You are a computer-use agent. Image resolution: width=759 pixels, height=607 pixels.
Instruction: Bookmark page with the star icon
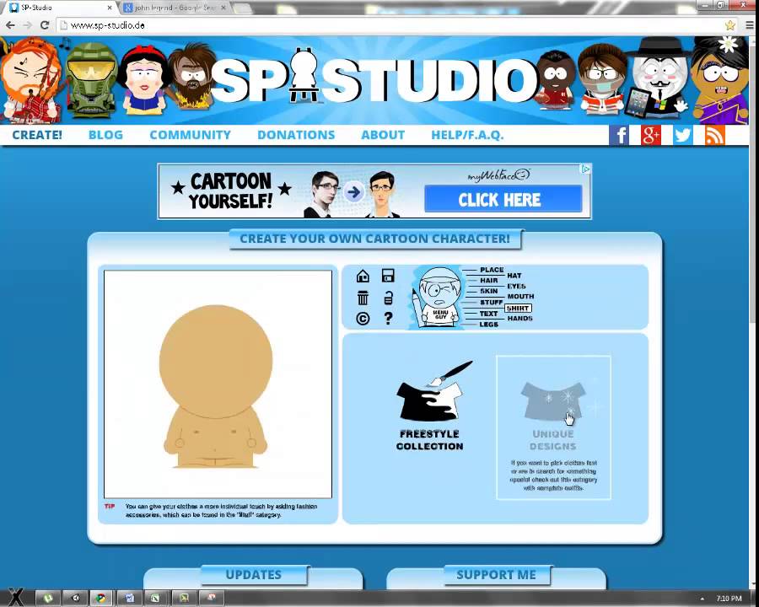tap(730, 25)
